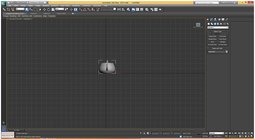This screenshot has height=139, width=255.
Task: Toggle the Auto Key mode button
Action: (x=205, y=133)
